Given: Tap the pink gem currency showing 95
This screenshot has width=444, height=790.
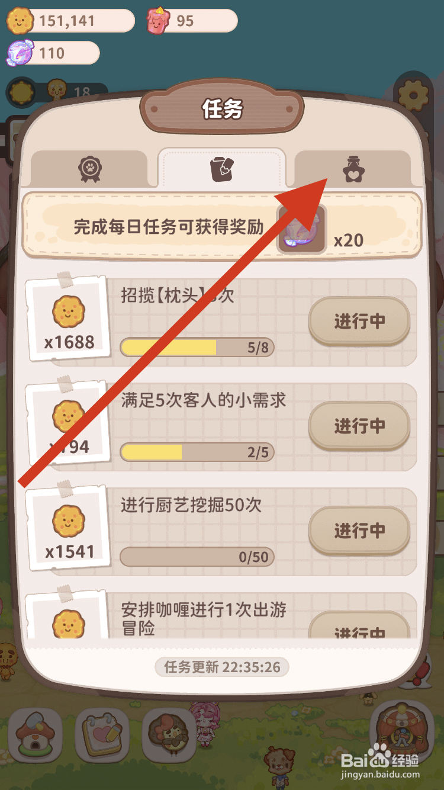Looking at the screenshot, I should [191, 21].
